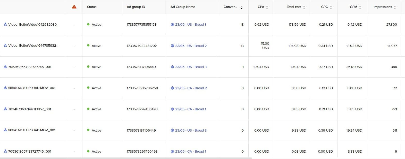Click ad group icon beside CA - Broad 2
The height and width of the screenshot is (159, 405).
click(172, 88)
